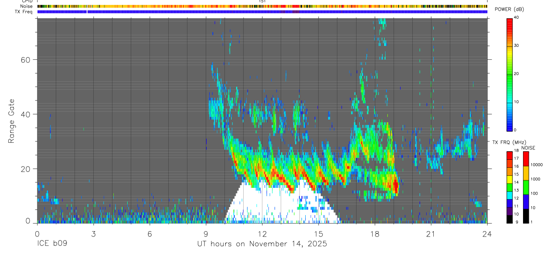Click the UT hours axis tick 0
548x253 pixels.
pos(37,233)
